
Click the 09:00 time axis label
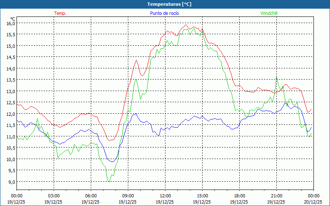[128, 196]
